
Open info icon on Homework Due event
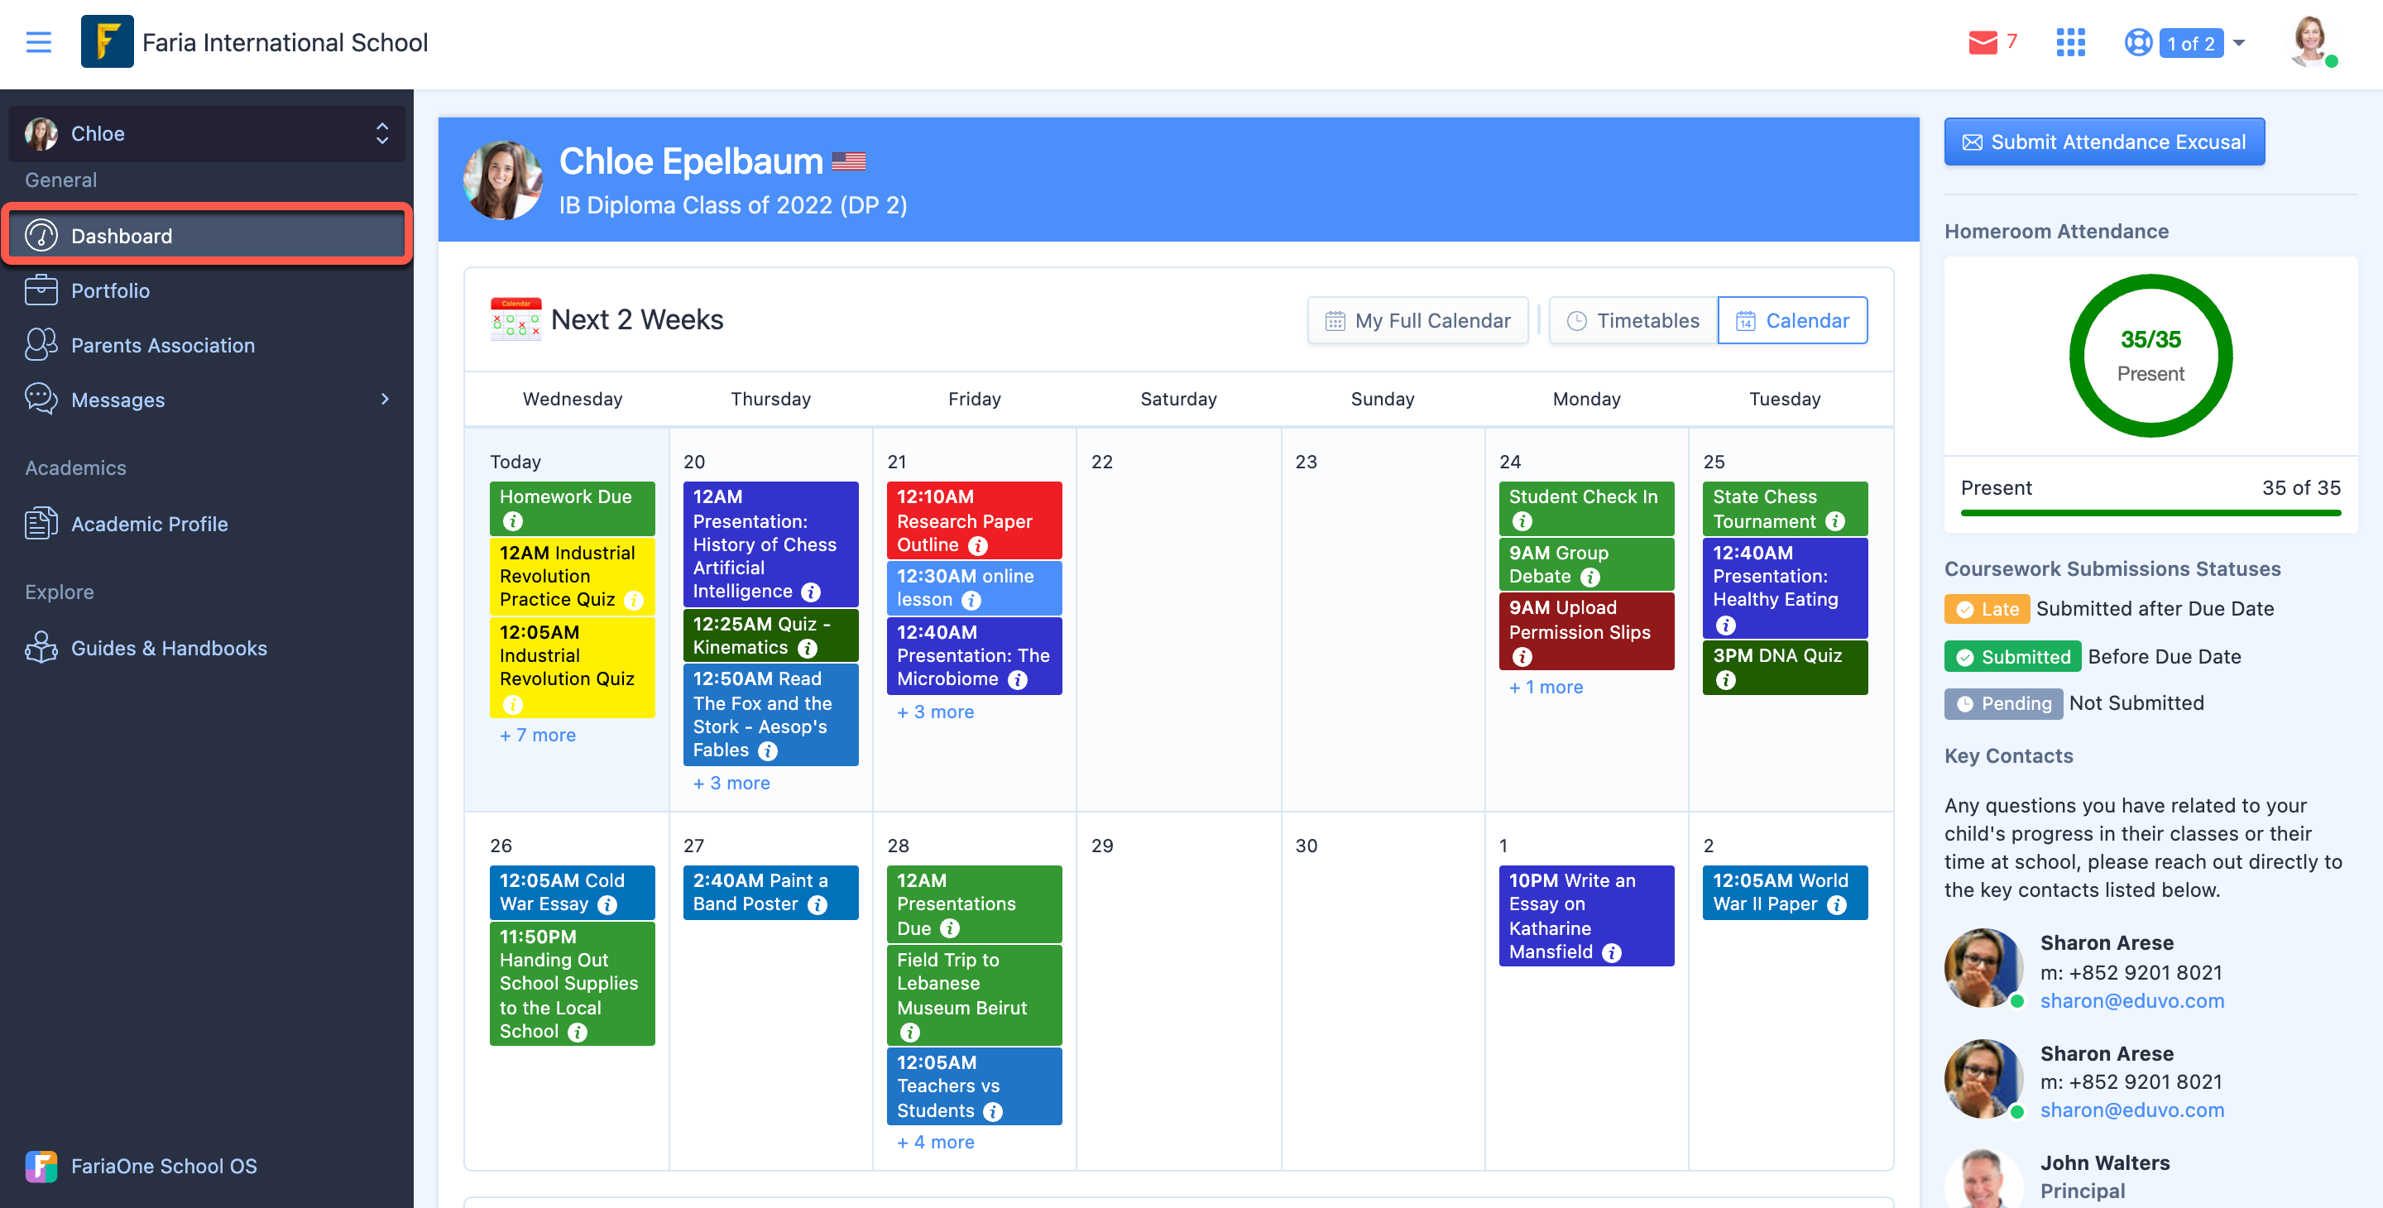512,522
